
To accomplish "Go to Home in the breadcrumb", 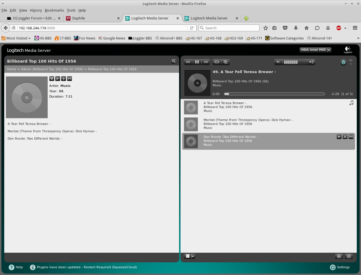I will (x=12, y=69).
